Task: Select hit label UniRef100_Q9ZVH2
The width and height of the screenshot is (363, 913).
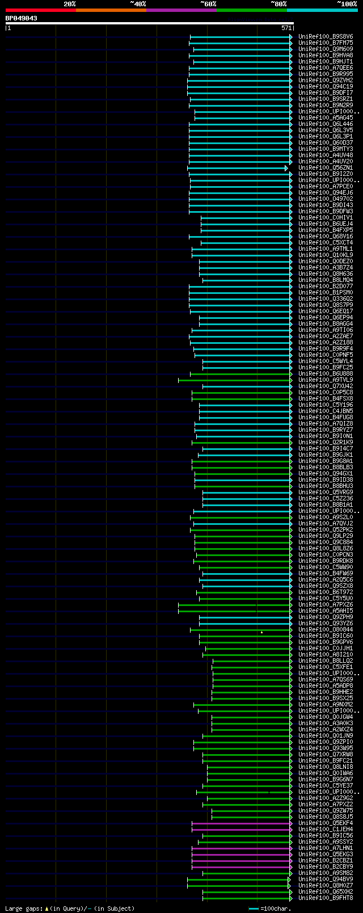Action: coord(326,80)
